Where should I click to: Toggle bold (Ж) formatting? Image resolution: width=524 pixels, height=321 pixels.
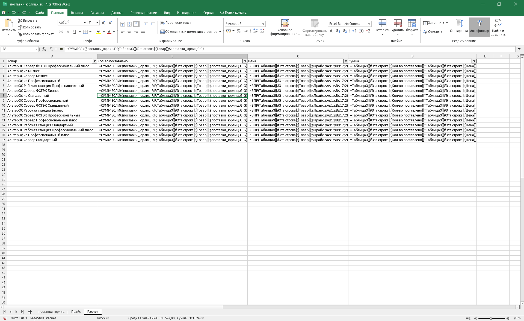pyautogui.click(x=61, y=32)
